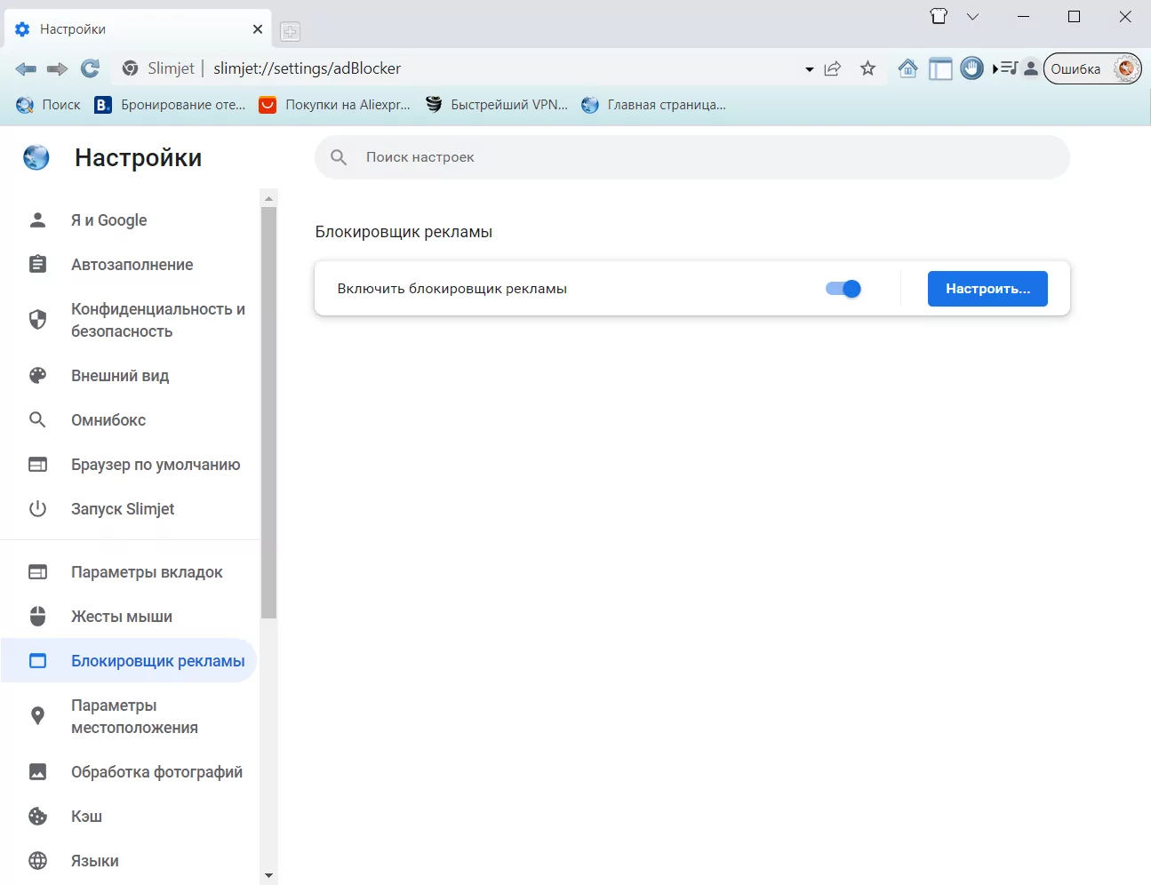
Task: Disable the Включить блокировщик рекламы toggle
Action: pyautogui.click(x=843, y=289)
